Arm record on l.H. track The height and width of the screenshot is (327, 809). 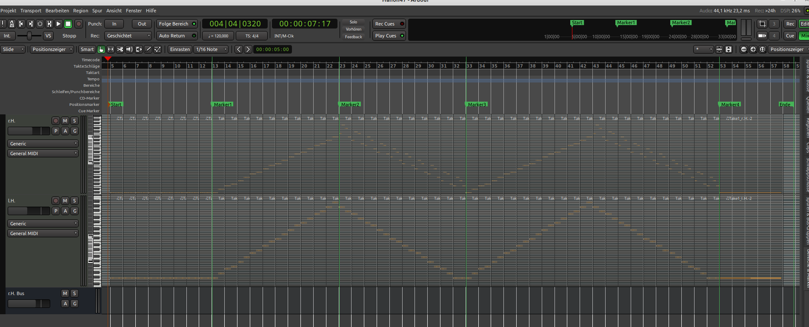click(x=56, y=201)
